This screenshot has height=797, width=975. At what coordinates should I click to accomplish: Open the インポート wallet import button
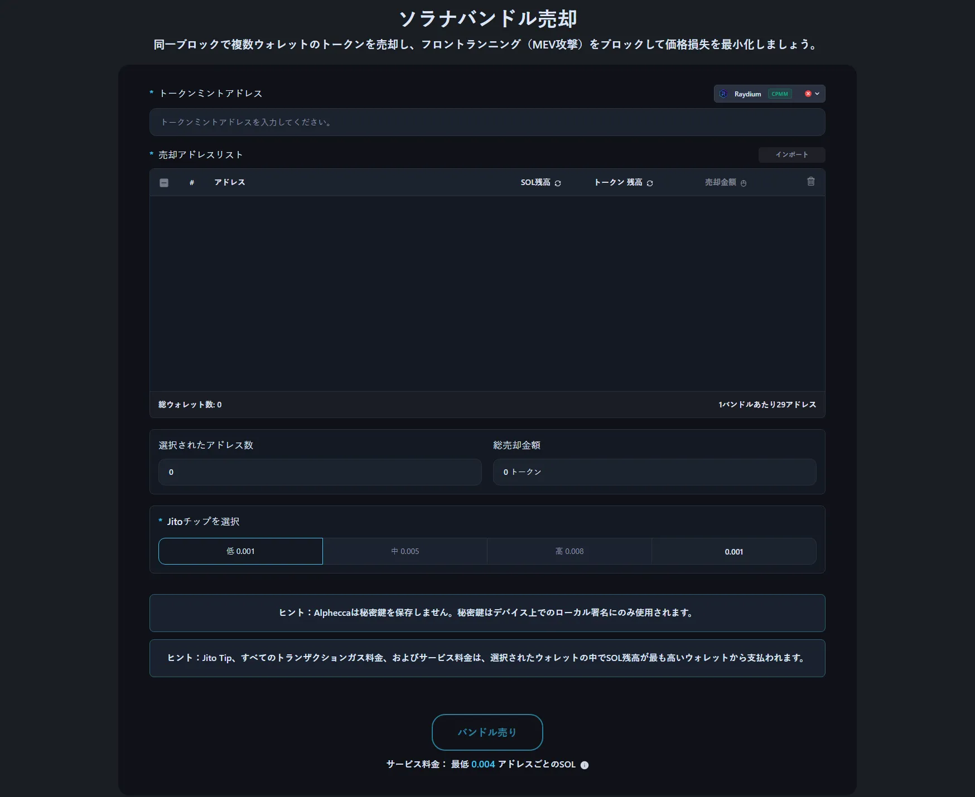(791, 155)
